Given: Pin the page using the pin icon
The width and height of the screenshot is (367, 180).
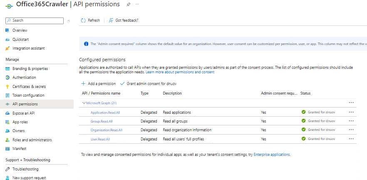Looking at the screenshot, I should click(128, 4).
